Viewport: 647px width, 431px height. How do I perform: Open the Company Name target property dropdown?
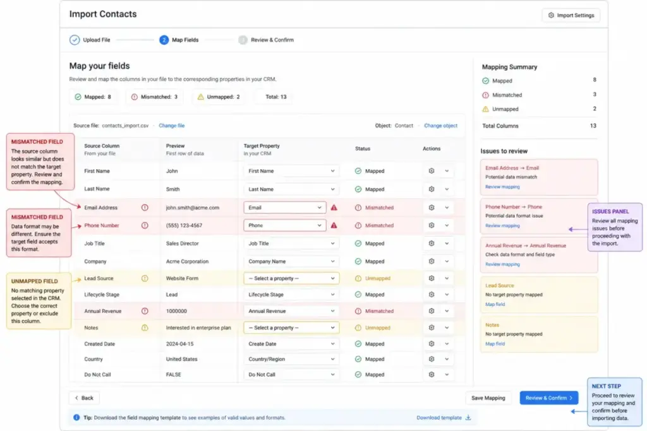point(291,261)
